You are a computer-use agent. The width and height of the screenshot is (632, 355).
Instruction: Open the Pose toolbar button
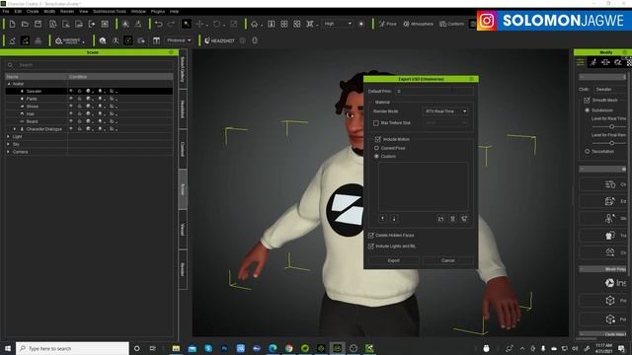[x=388, y=24]
